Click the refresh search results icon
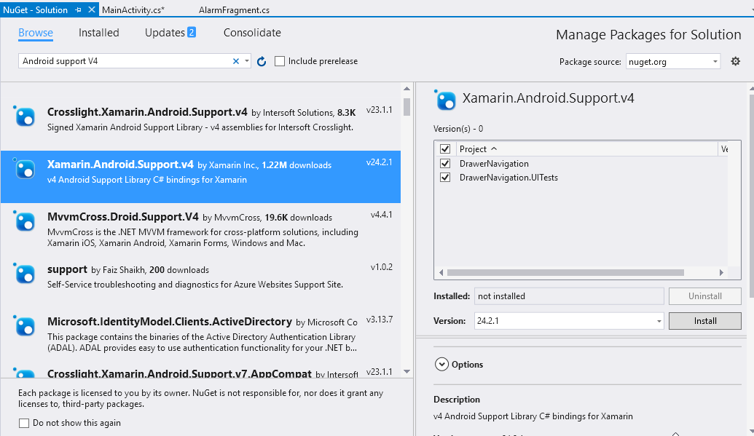The image size is (754, 436). 262,62
